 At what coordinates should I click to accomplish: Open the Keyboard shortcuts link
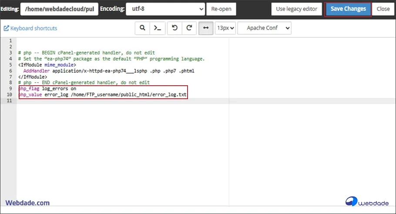34,28
